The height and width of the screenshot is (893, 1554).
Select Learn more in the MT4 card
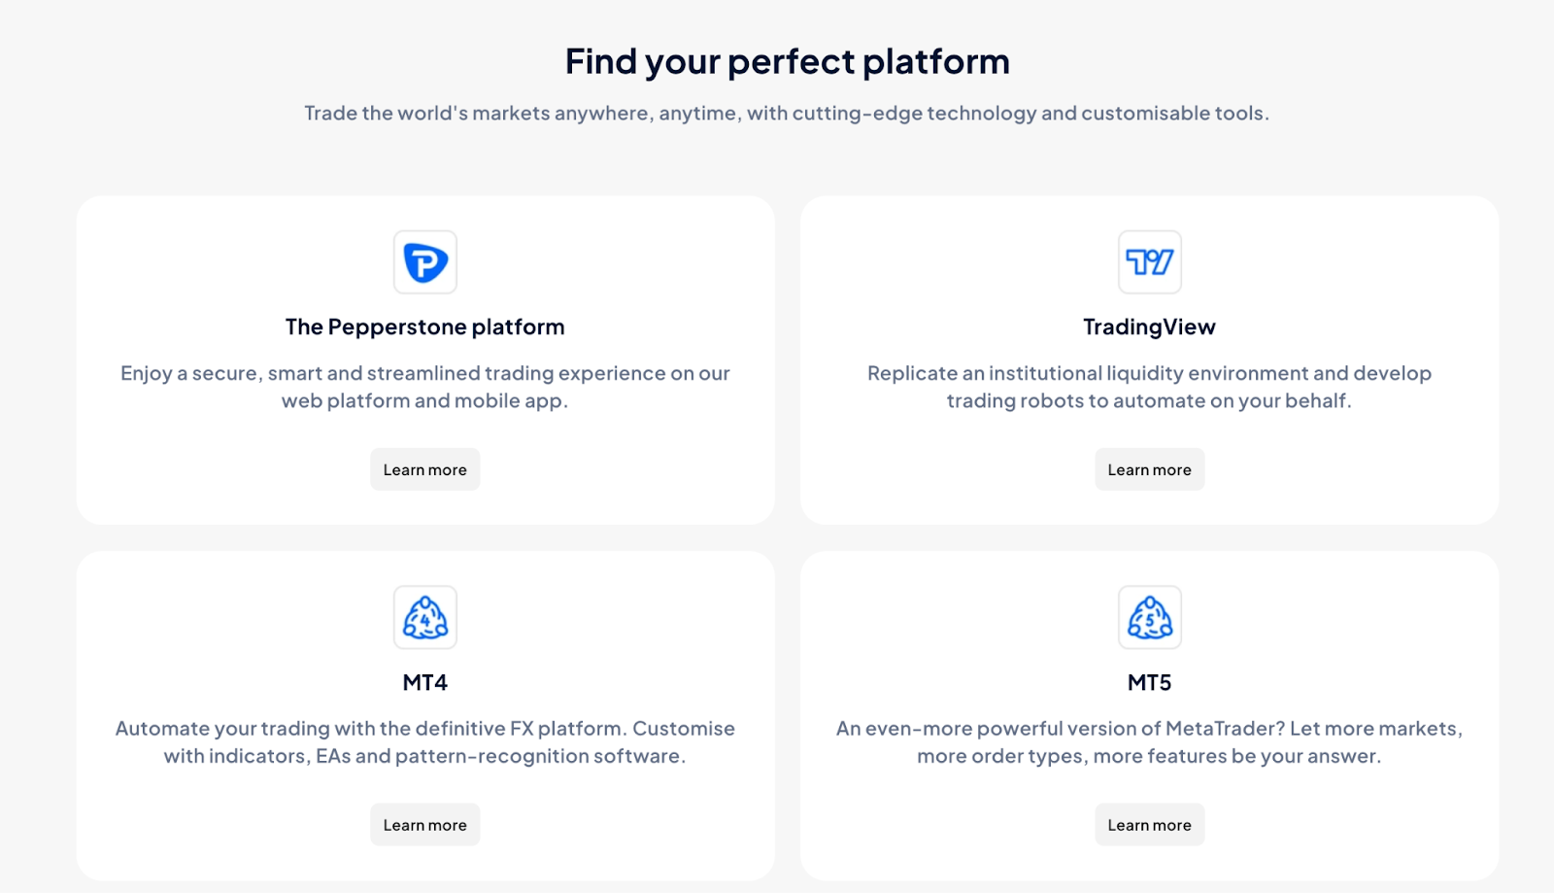(x=424, y=825)
